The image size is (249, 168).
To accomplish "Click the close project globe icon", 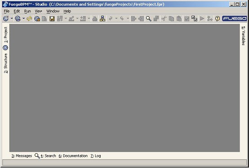I will pyautogui.click(x=37, y=19).
